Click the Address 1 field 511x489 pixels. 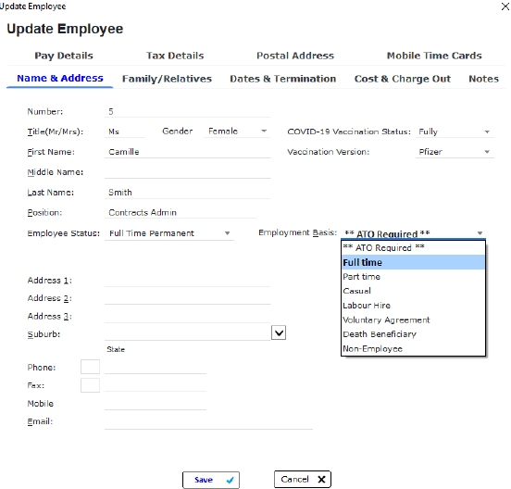pos(187,281)
